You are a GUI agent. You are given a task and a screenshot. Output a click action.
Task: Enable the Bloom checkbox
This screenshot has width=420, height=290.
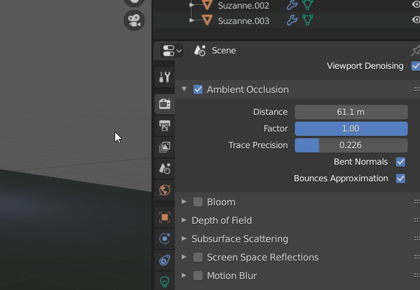click(198, 202)
